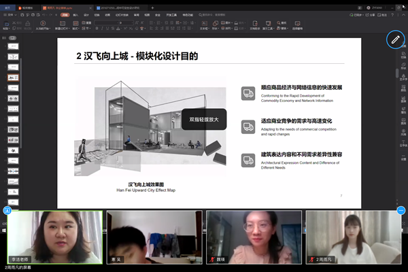Click the blue circle icon left of videos

[x=7, y=211]
